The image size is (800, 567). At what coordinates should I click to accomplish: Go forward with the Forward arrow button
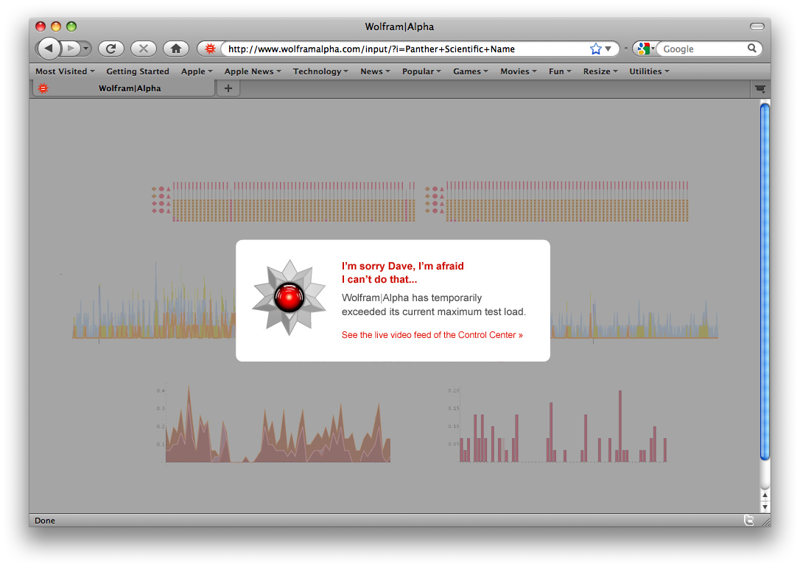coord(71,49)
